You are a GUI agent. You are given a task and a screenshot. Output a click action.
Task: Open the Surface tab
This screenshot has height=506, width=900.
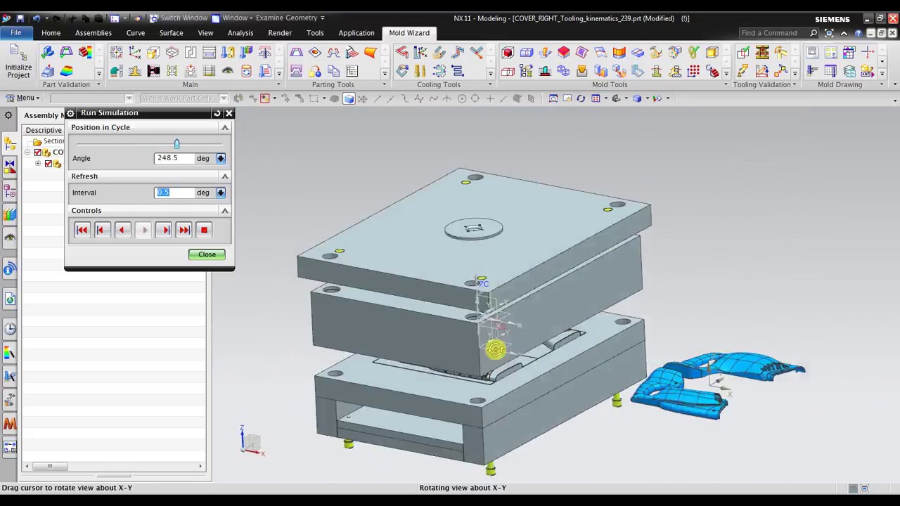pyautogui.click(x=171, y=33)
